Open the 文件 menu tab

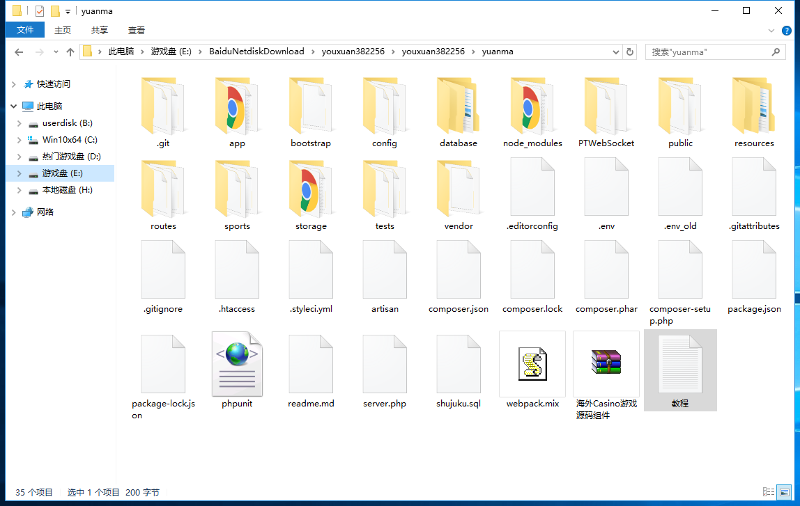point(25,30)
